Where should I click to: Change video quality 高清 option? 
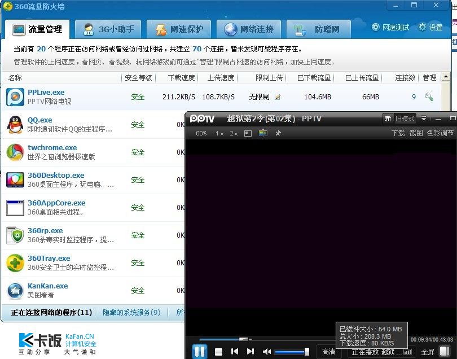(x=328, y=352)
